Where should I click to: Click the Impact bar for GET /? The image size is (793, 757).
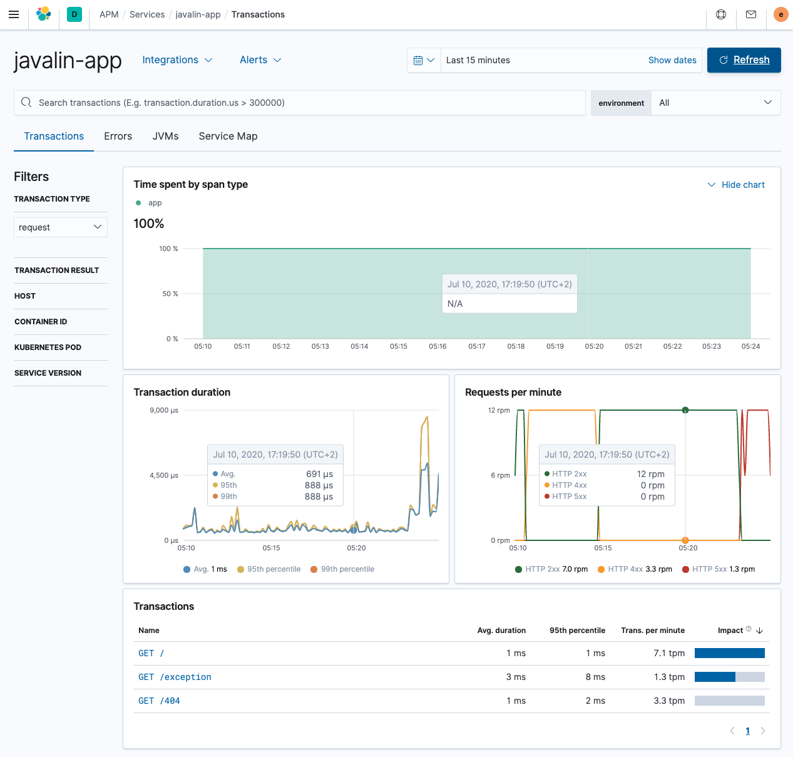coord(729,652)
